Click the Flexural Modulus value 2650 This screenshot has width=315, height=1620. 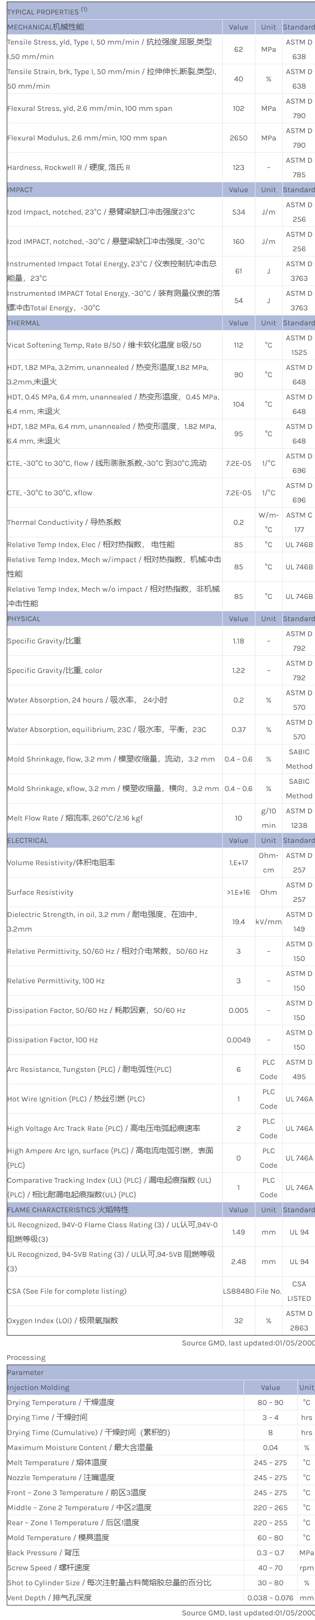tap(238, 138)
